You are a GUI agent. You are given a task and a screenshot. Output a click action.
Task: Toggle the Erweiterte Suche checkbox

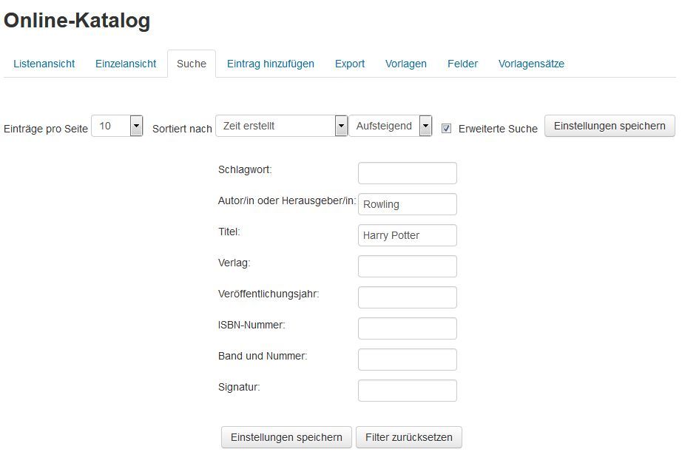pyautogui.click(x=446, y=128)
